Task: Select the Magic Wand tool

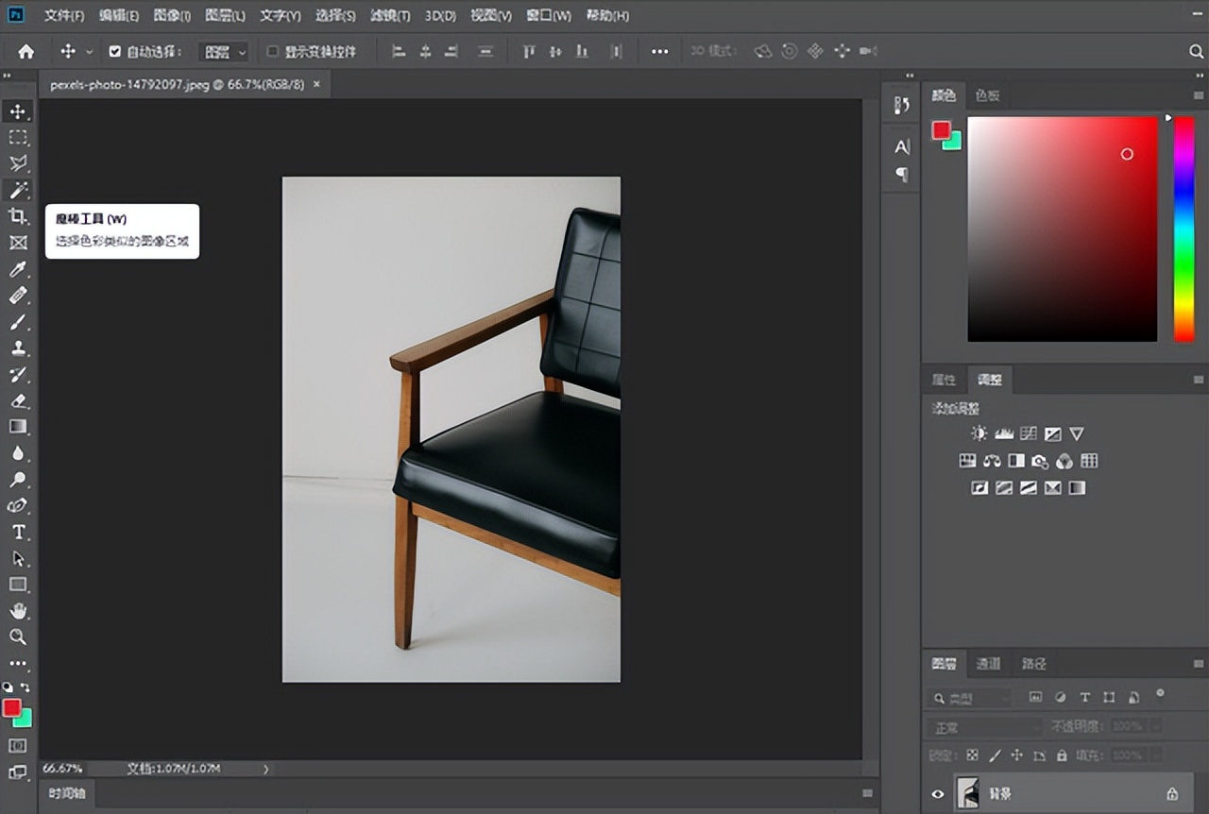Action: click(18, 190)
